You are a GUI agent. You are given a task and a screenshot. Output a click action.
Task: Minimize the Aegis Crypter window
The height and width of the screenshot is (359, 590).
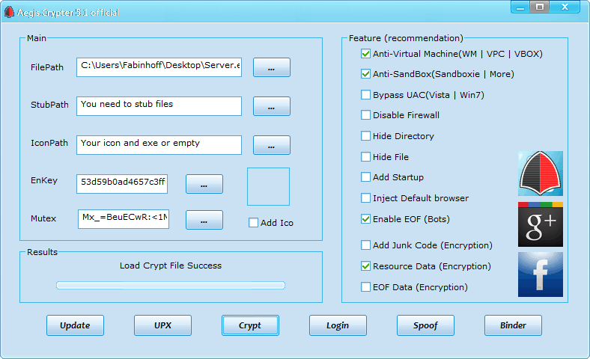[520, 7]
